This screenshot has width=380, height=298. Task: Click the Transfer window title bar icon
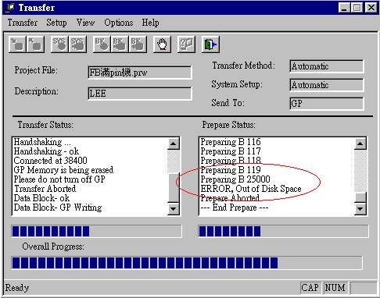coord(10,8)
